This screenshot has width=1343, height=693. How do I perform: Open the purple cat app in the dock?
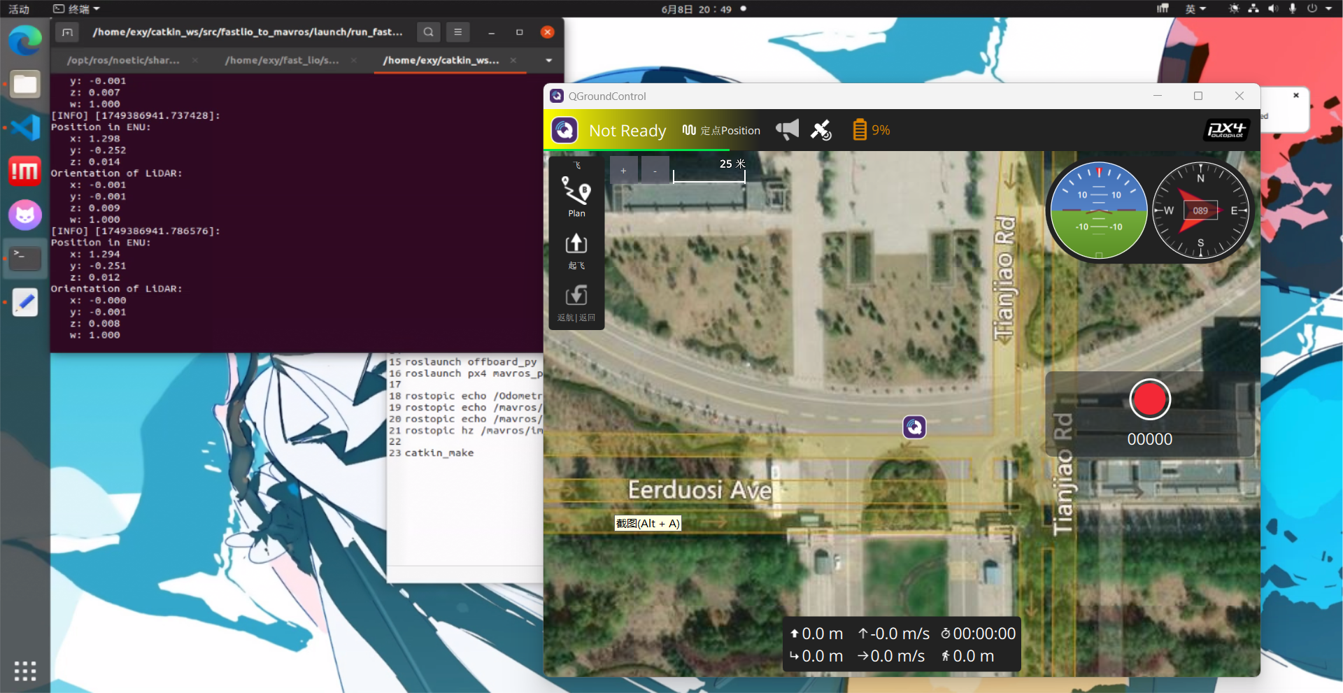(25, 215)
